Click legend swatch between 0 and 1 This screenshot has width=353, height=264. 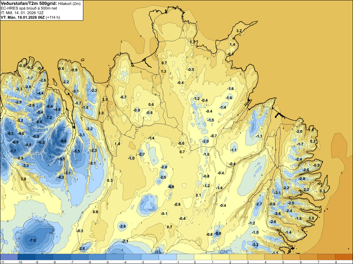[203, 257]
